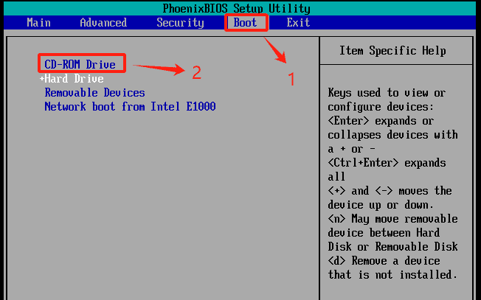
Task: Click the red arrow beside CD-ROM Drive
Action: tap(159, 69)
